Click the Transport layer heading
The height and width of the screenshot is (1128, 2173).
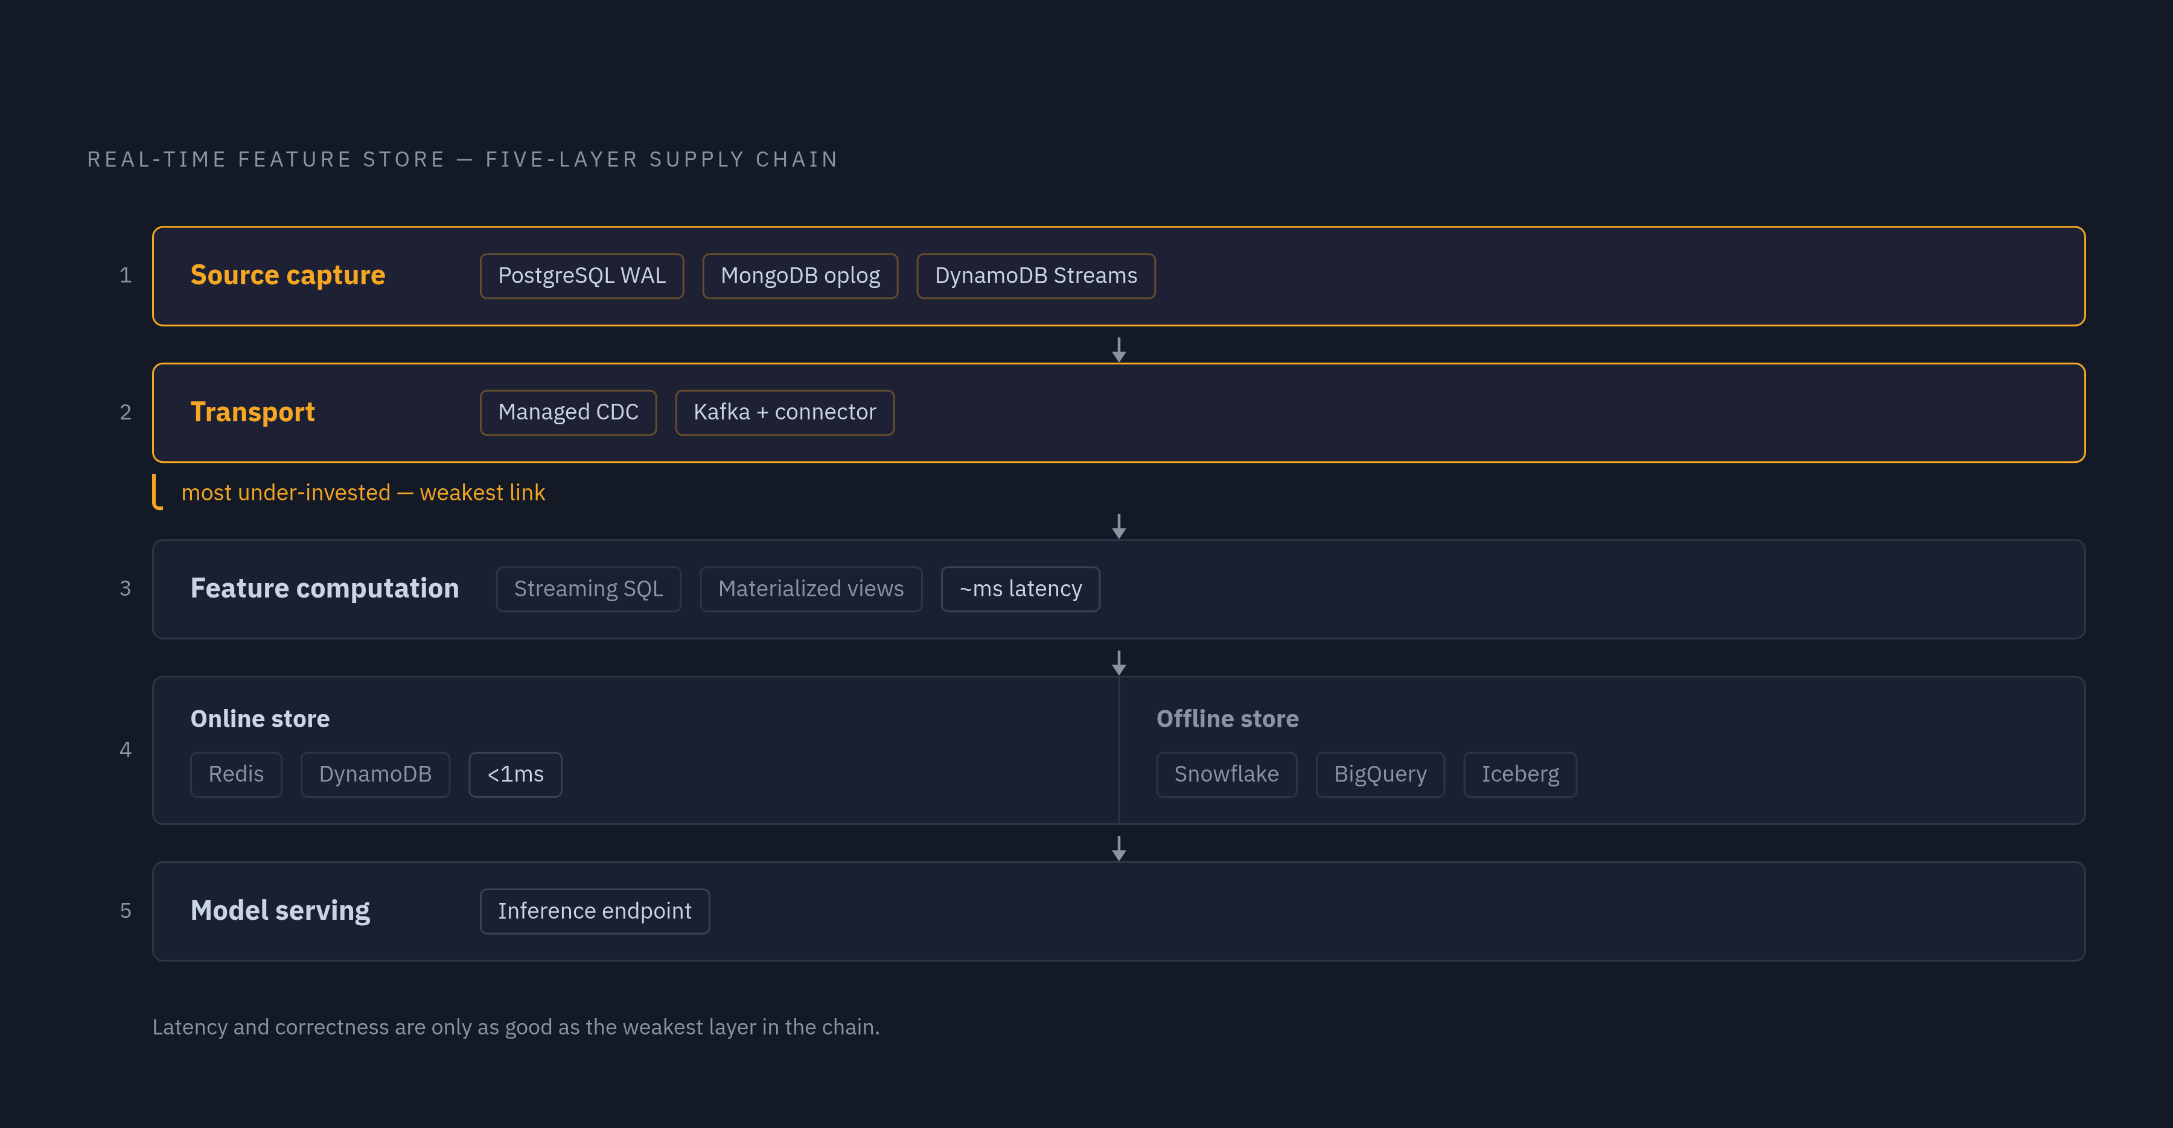252,412
